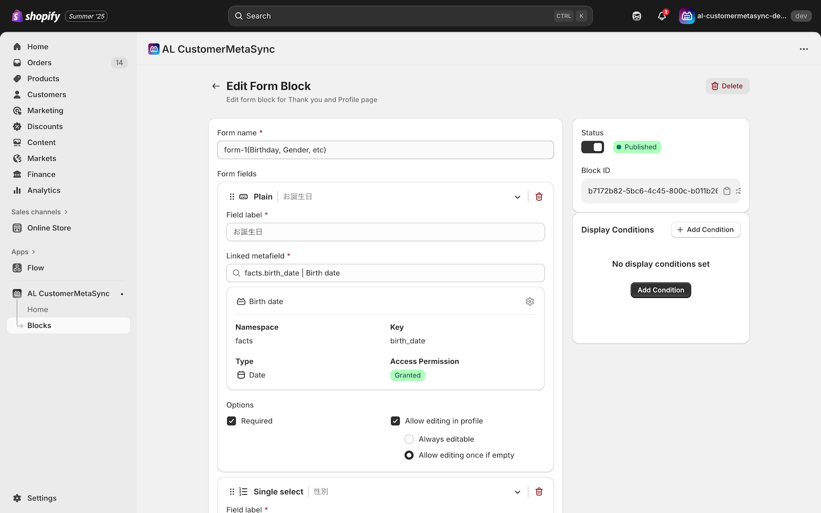Copy the Block ID with clipboard icon
821x513 pixels.
click(x=727, y=191)
